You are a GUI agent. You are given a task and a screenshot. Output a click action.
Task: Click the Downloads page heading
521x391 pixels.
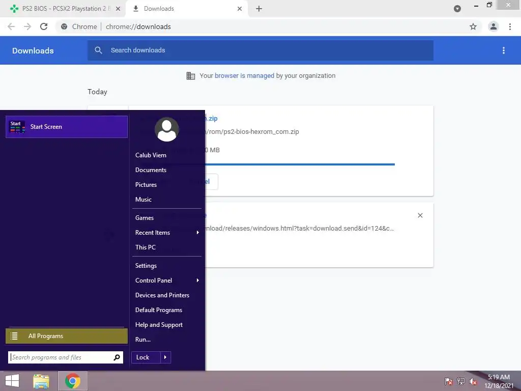click(x=33, y=50)
